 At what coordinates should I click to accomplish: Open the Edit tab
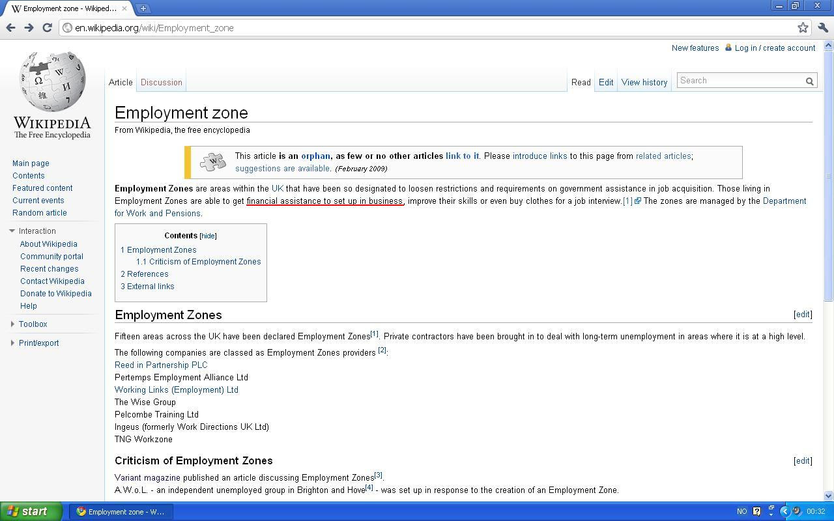606,82
